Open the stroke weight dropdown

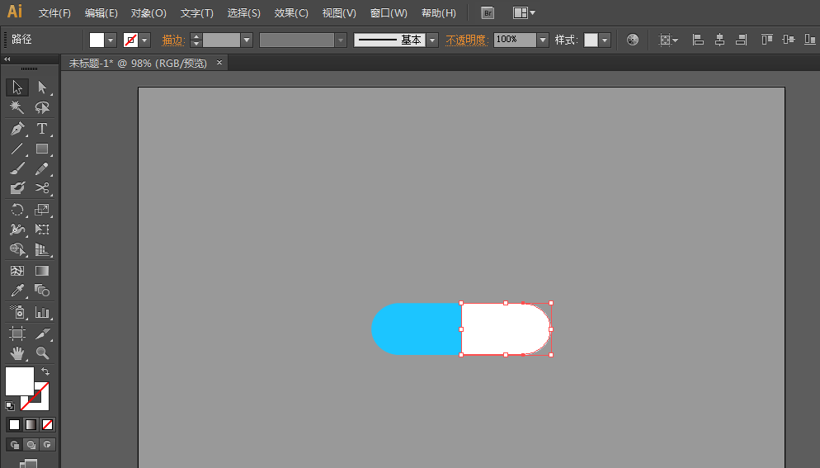247,40
